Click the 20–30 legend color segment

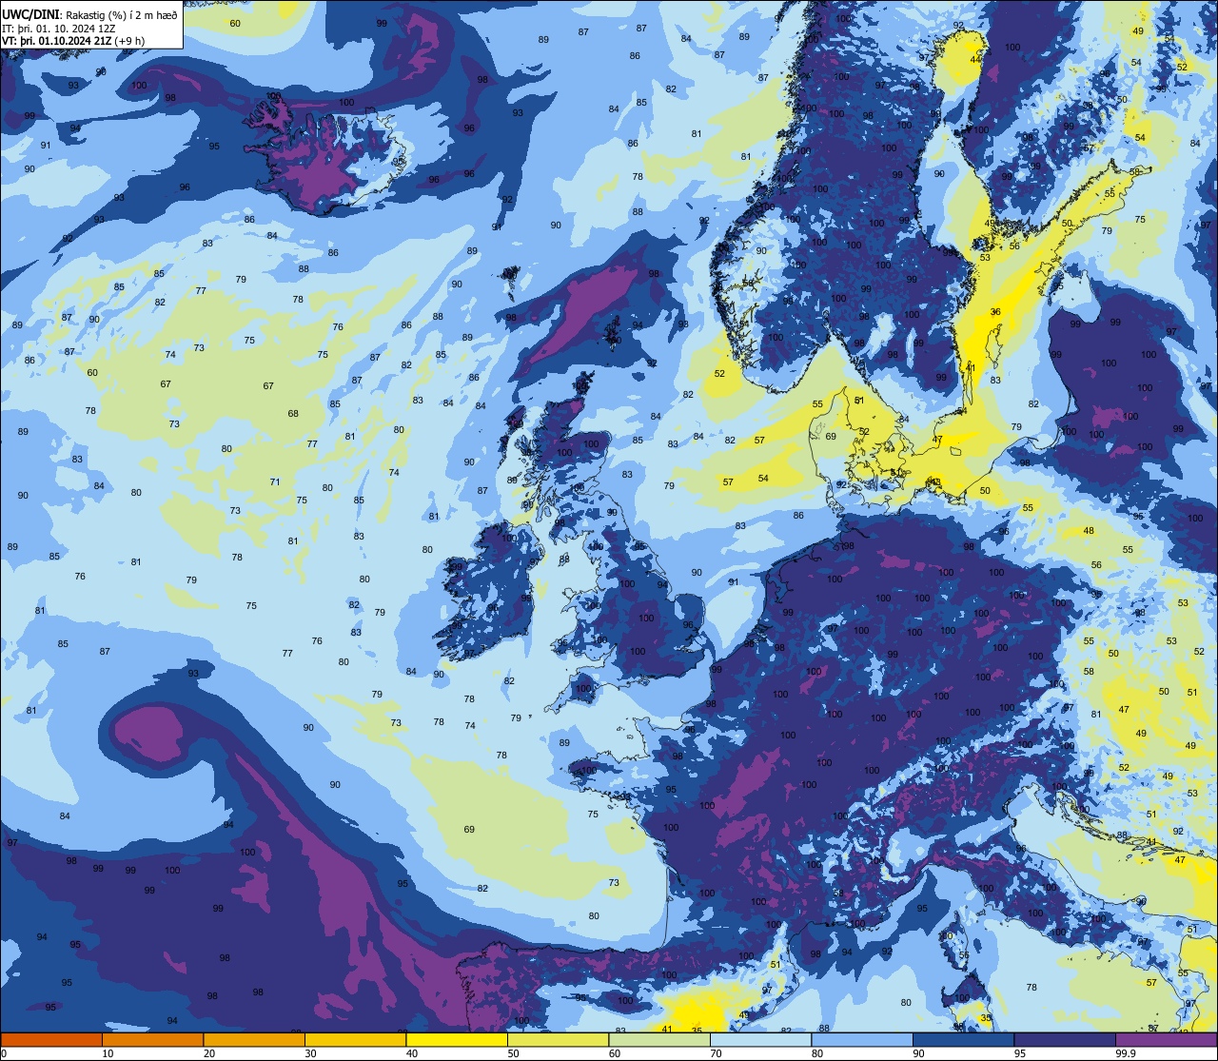click(254, 1039)
